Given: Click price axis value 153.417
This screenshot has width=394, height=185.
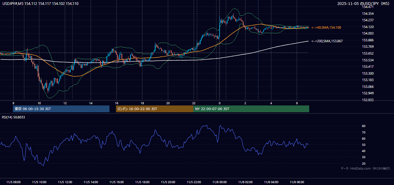Looking at the screenshot, I should click(368, 67).
